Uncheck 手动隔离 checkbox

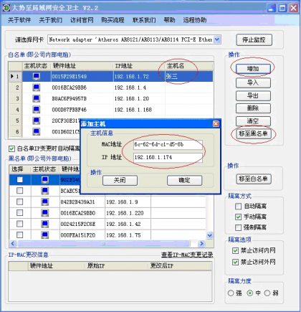tap(238, 217)
